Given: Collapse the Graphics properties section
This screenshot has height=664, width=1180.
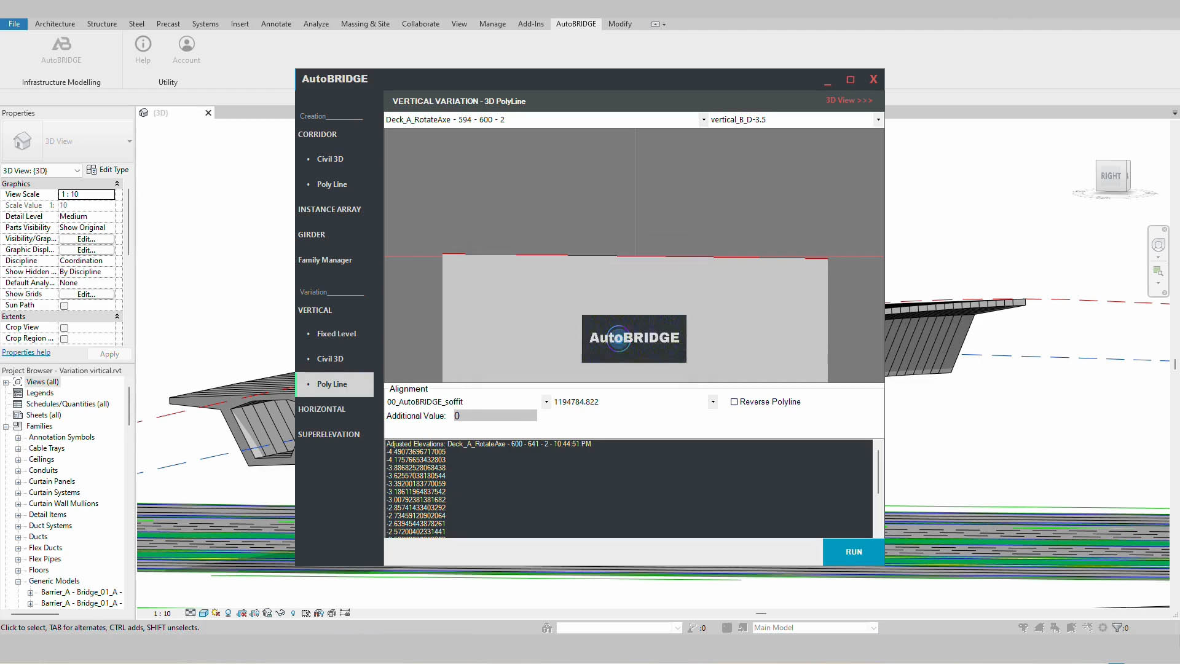Looking at the screenshot, I should [117, 184].
